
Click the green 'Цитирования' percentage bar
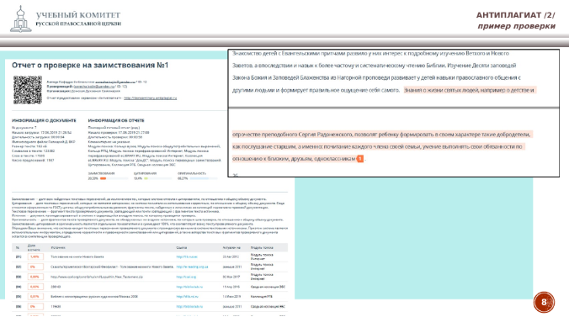(x=146, y=178)
